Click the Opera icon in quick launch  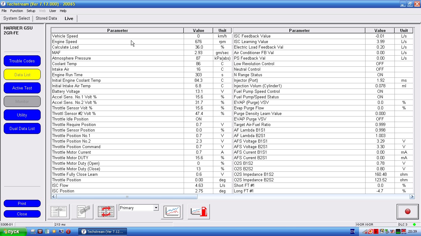[x=68, y=231]
